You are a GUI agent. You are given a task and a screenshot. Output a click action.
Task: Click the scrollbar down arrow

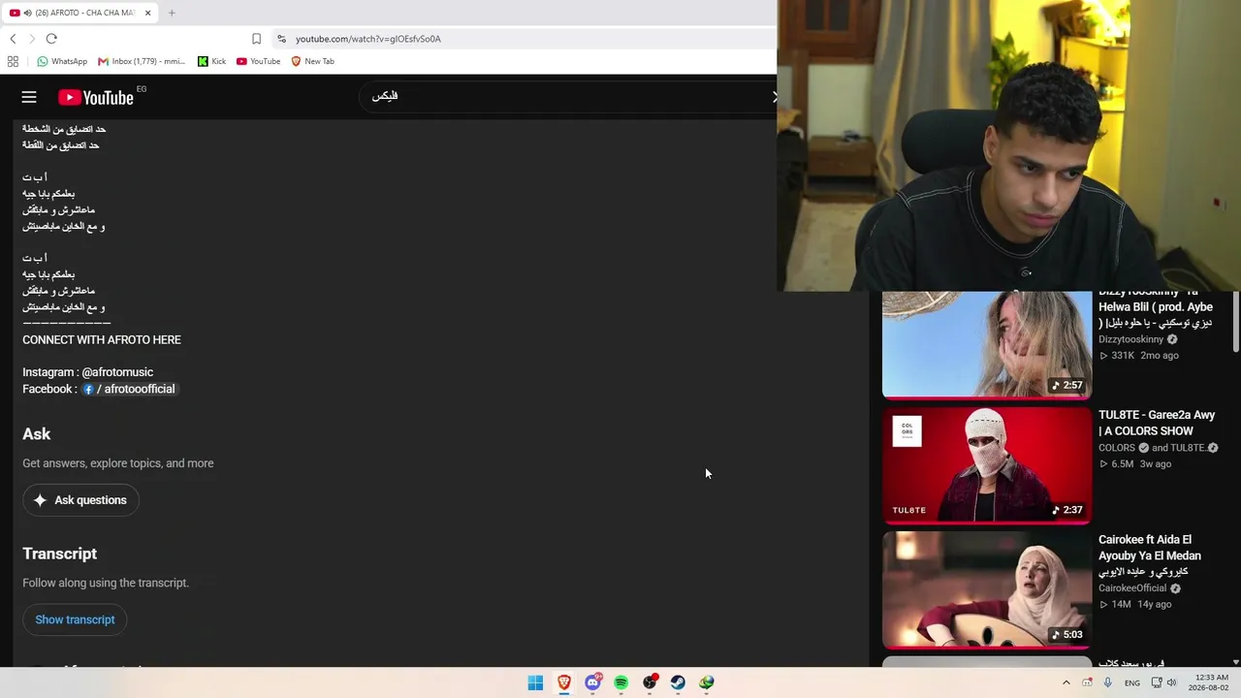click(1235, 662)
